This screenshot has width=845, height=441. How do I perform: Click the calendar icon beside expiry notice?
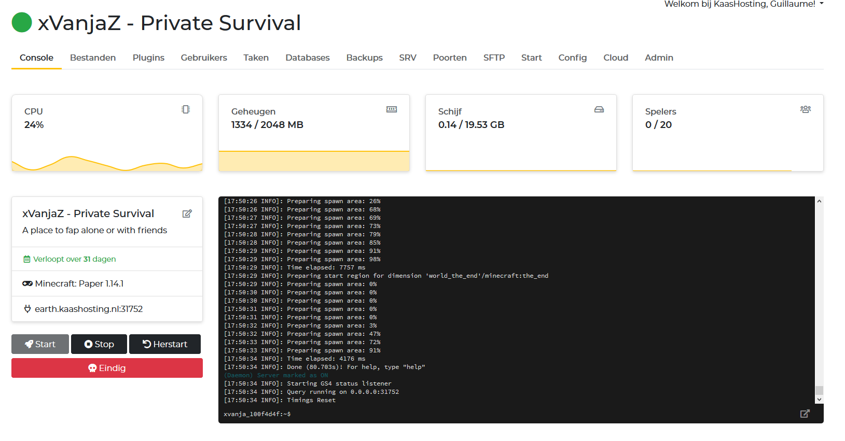pyautogui.click(x=27, y=259)
